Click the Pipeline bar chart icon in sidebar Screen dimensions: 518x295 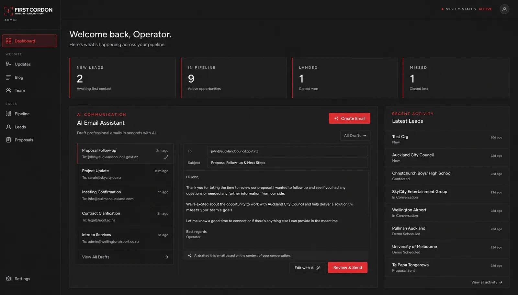8,114
